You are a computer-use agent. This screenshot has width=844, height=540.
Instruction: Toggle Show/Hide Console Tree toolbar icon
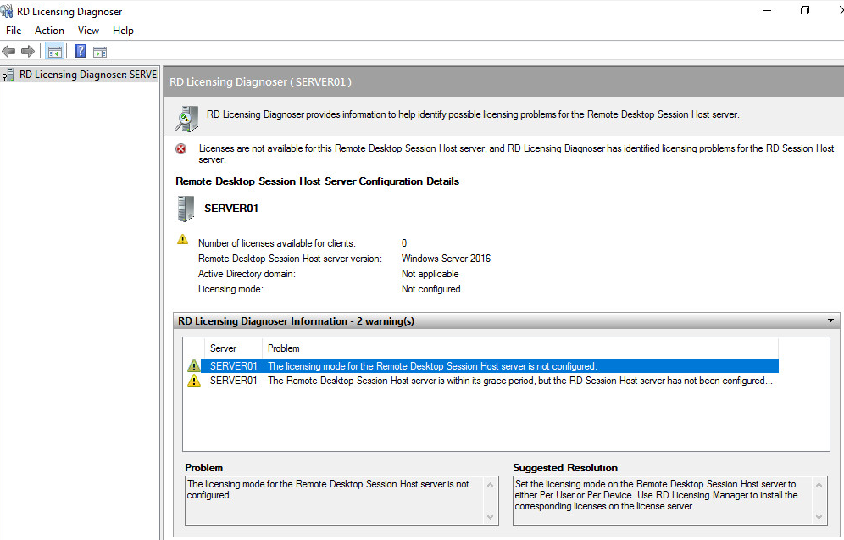point(54,51)
